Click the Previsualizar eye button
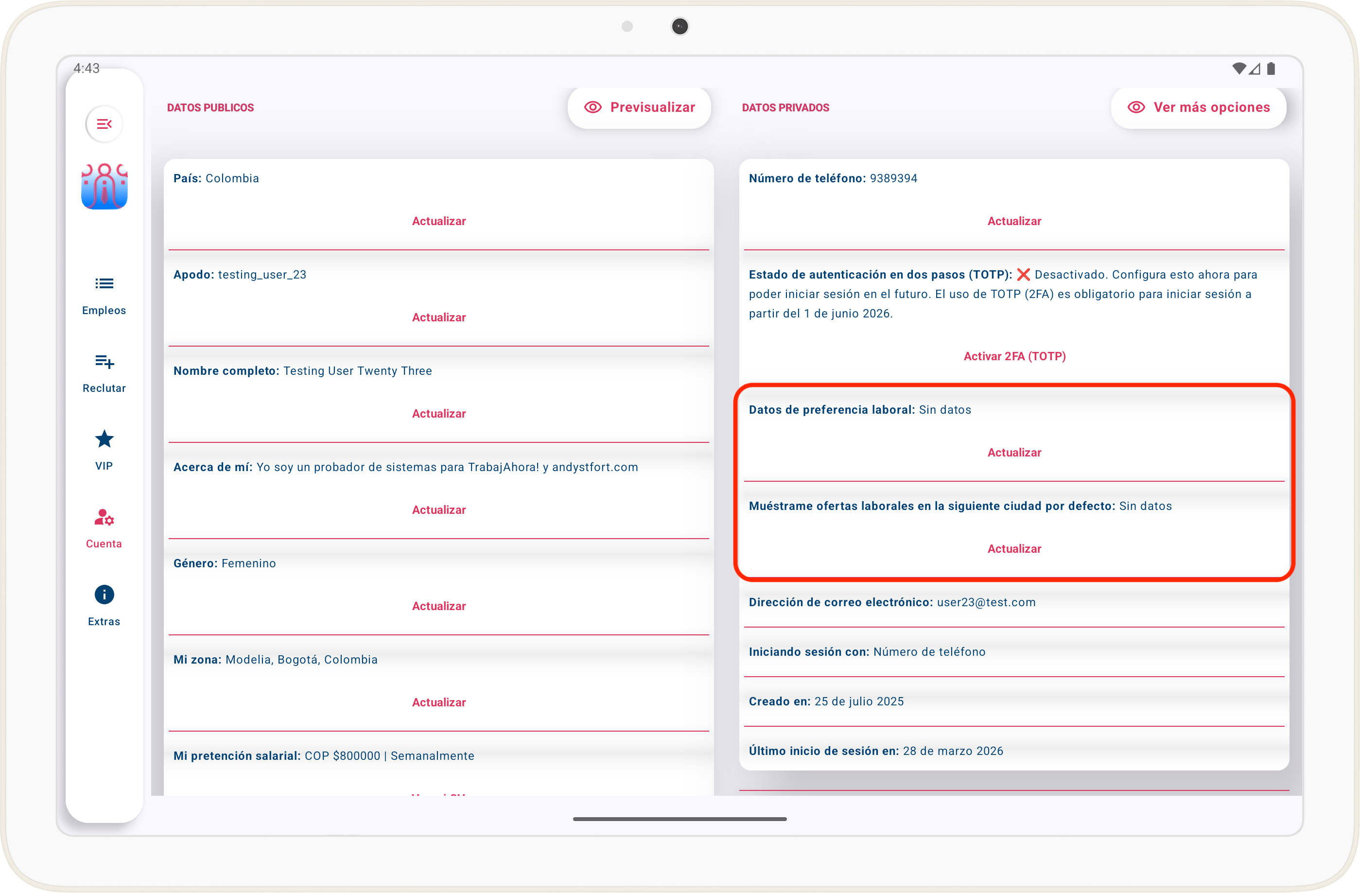Viewport: 1360px width, 893px height. pyautogui.click(x=639, y=107)
